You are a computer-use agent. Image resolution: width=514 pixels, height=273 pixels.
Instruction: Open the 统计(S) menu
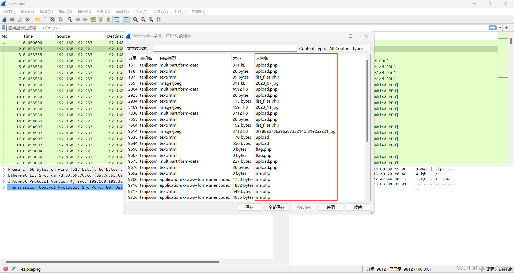[x=122, y=11]
